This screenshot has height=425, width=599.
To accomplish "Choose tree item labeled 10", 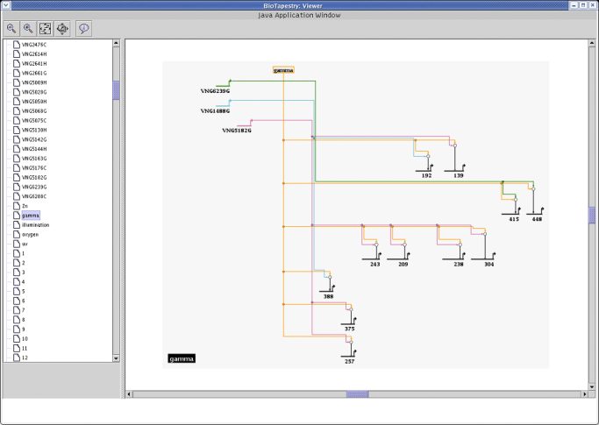I will tap(25, 338).
